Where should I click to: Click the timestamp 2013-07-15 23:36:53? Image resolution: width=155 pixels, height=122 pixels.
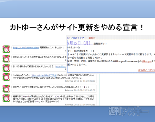85,81
